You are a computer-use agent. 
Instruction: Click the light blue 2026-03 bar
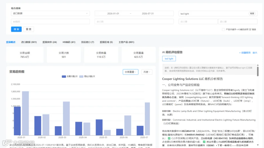66,118
